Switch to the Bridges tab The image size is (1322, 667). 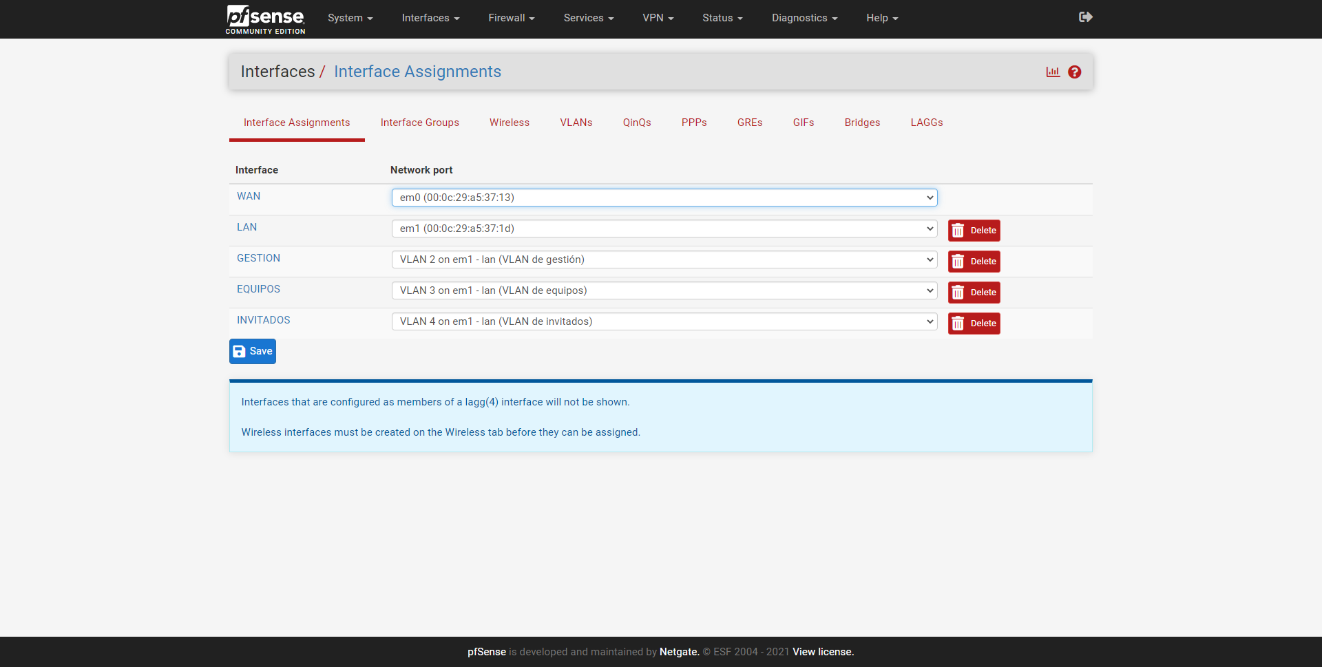pos(862,123)
